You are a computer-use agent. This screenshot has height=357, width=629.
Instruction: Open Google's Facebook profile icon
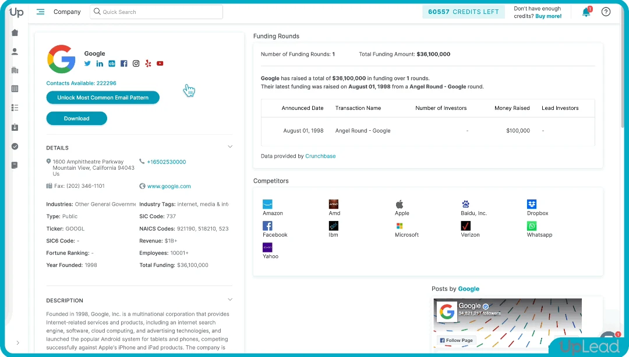tap(123, 63)
